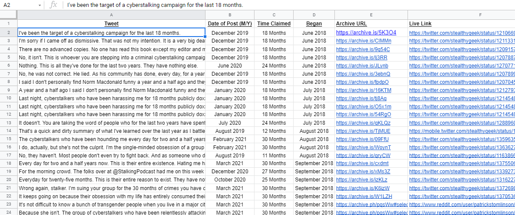Screen dimensions: 515x215
Task: Click "December 2020" date cell
Action: 230,172
